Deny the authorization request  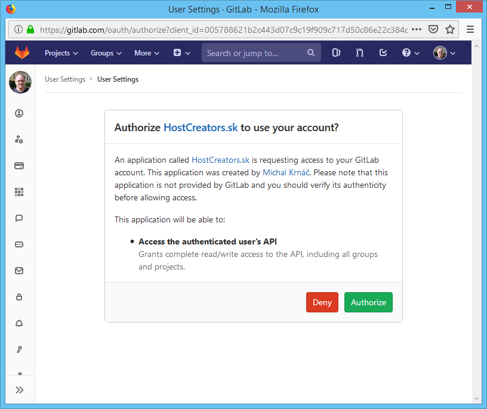(322, 302)
